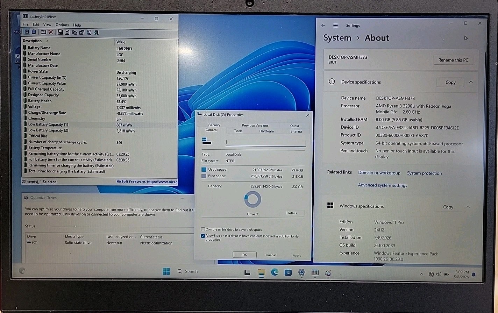Enable Compress this drive checkbox
The width and height of the screenshot is (498, 313).
203,229
